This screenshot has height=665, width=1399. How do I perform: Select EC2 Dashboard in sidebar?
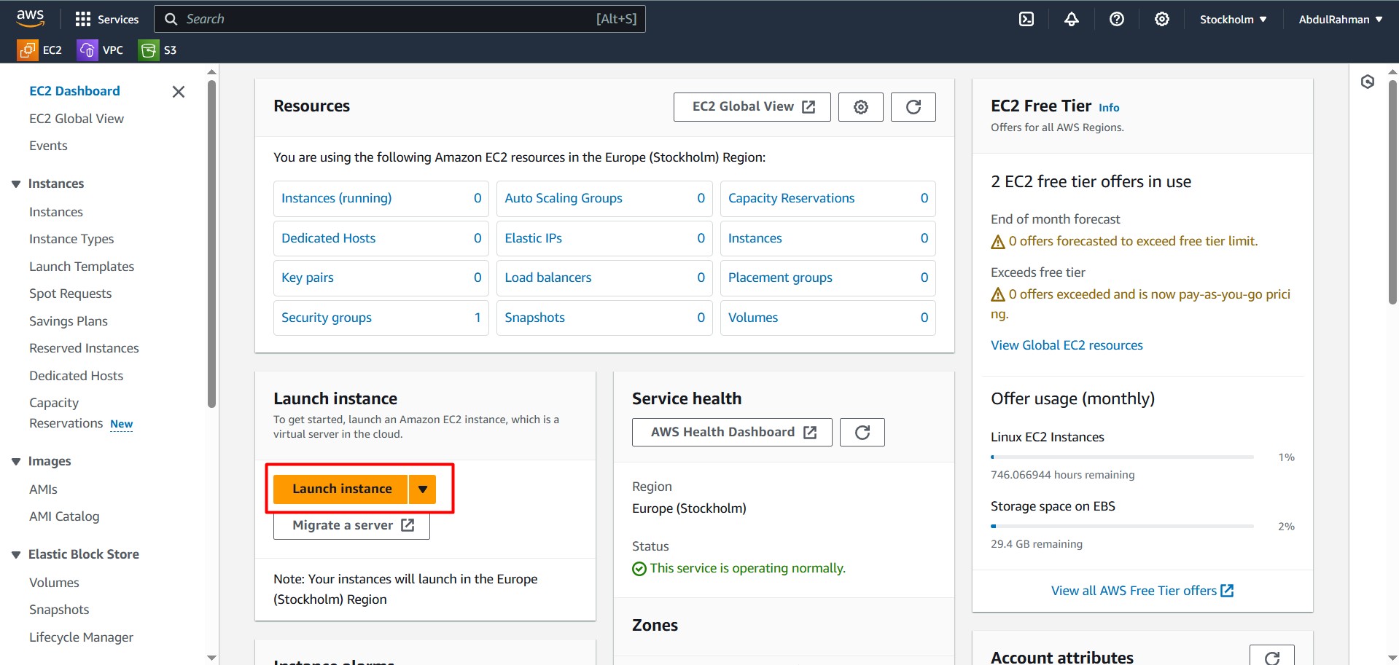coord(74,91)
